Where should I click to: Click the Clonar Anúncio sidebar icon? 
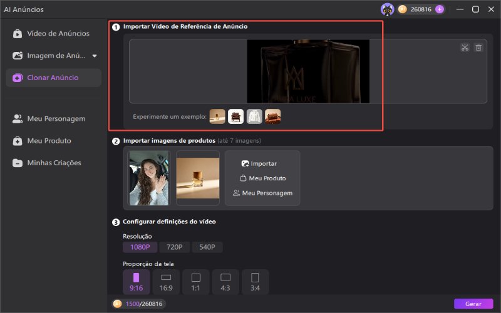click(18, 78)
